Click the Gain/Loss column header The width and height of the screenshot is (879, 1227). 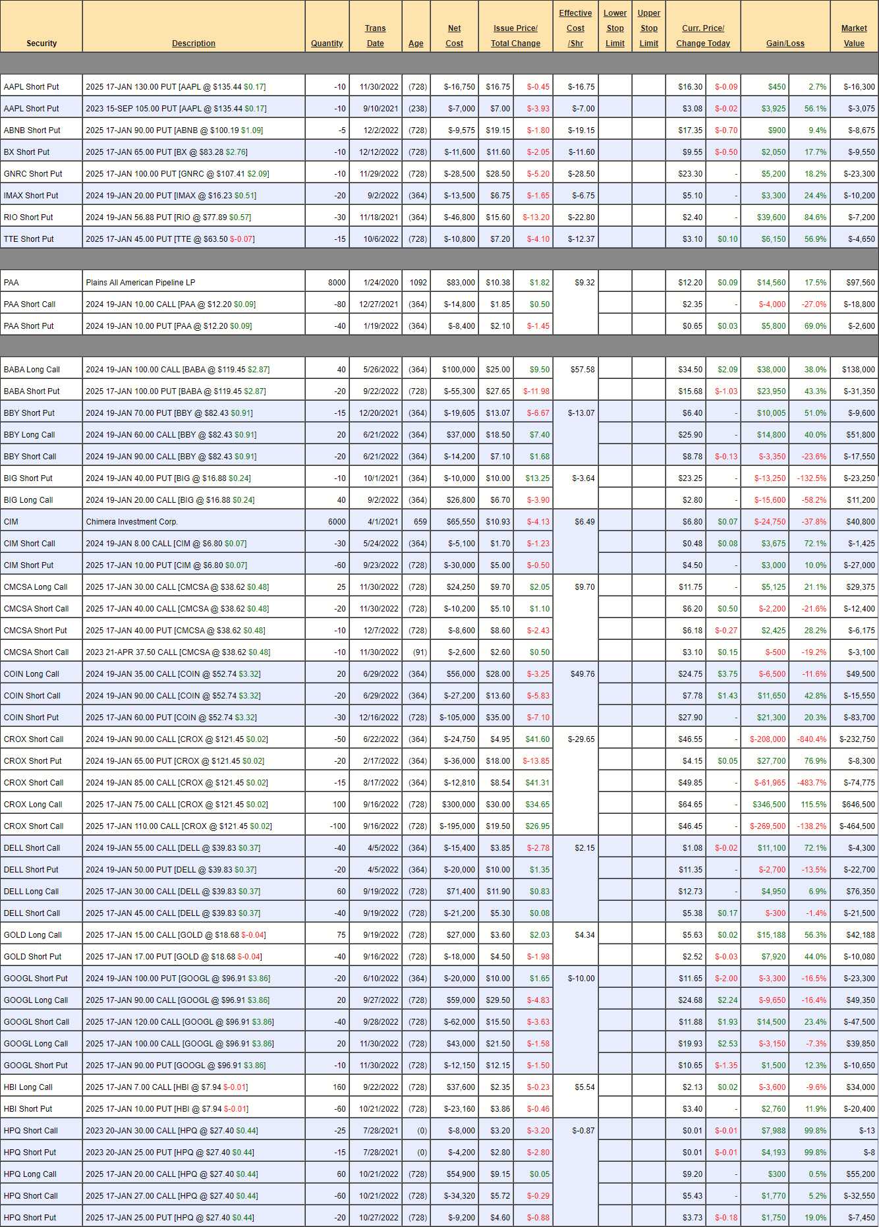click(785, 43)
